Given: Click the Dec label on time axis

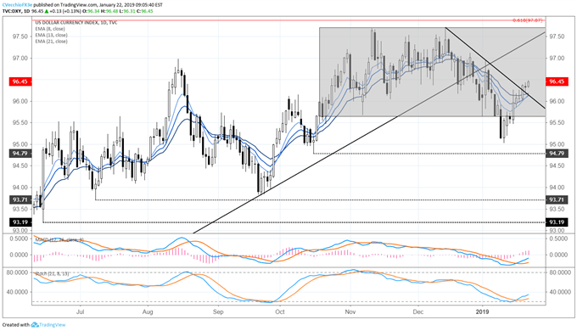Looking at the screenshot, I should coord(418,311).
